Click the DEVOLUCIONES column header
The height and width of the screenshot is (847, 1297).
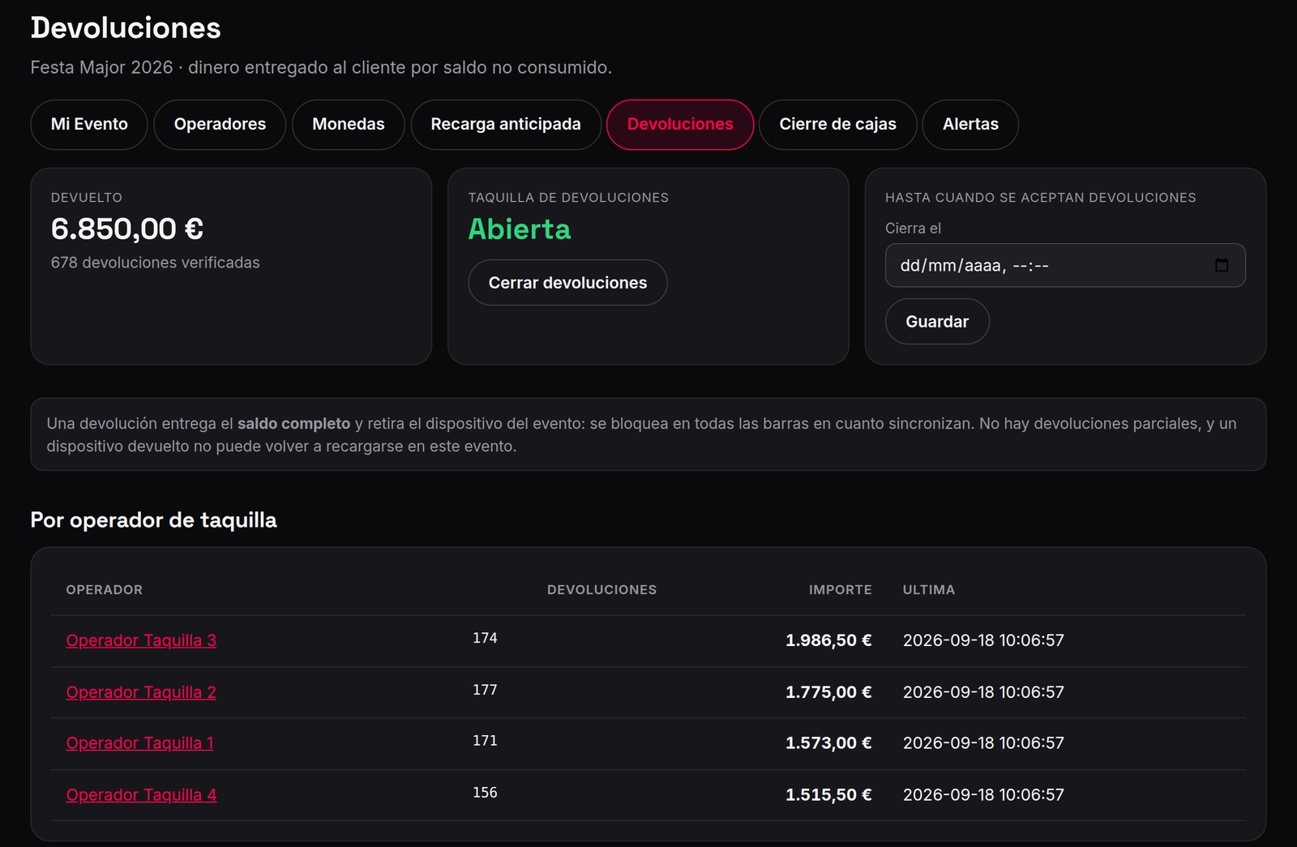[601, 589]
